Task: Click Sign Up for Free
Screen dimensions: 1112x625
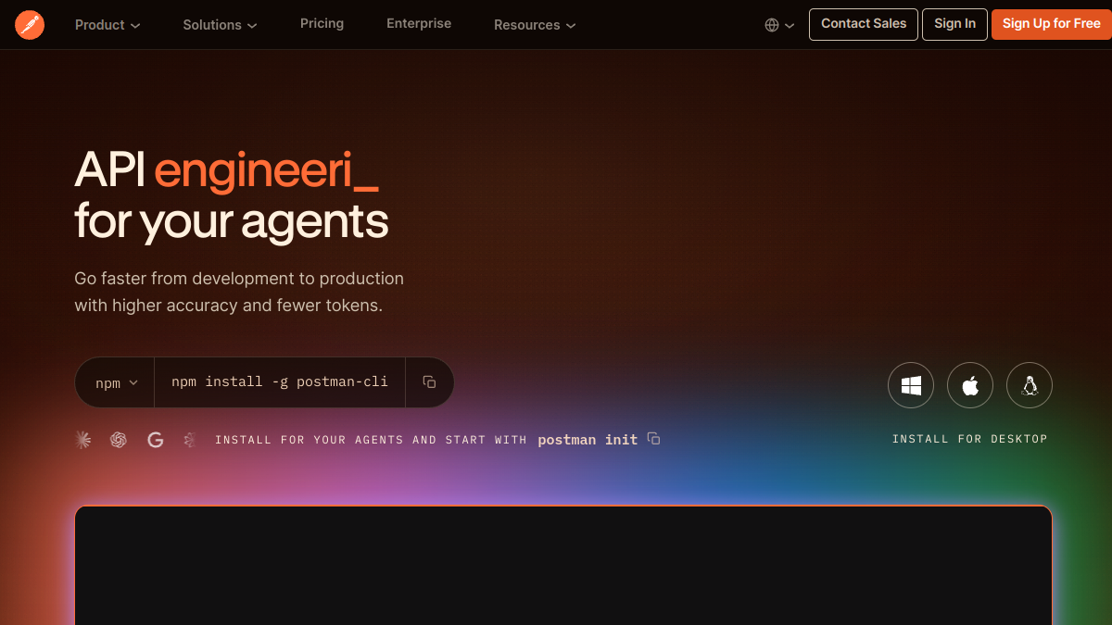Action: [x=1052, y=24]
